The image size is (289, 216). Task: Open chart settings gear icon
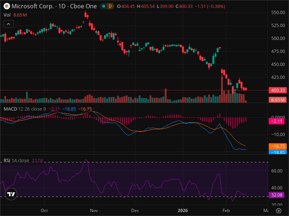(x=279, y=211)
